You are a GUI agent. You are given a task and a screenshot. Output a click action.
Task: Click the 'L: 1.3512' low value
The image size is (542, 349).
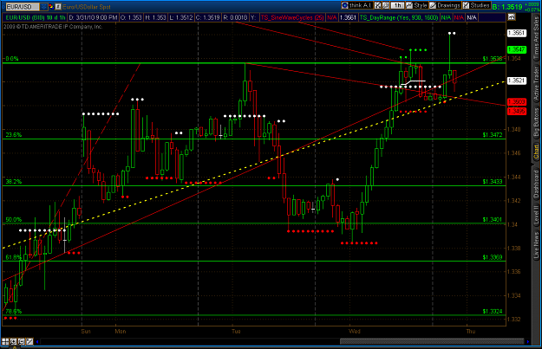[x=181, y=17]
